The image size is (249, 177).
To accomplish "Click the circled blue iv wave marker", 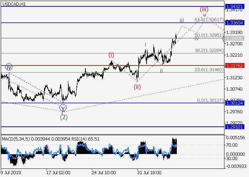I will click(9, 67).
